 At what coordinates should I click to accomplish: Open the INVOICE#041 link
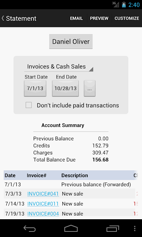43,194
